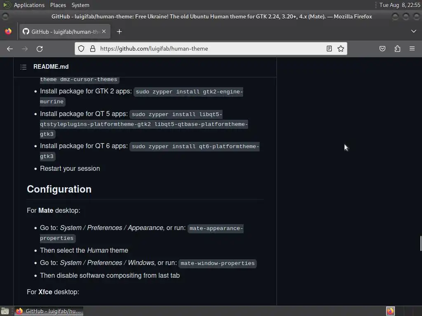The image size is (422, 316).
Task: View site security padlock info
Action: tap(93, 49)
